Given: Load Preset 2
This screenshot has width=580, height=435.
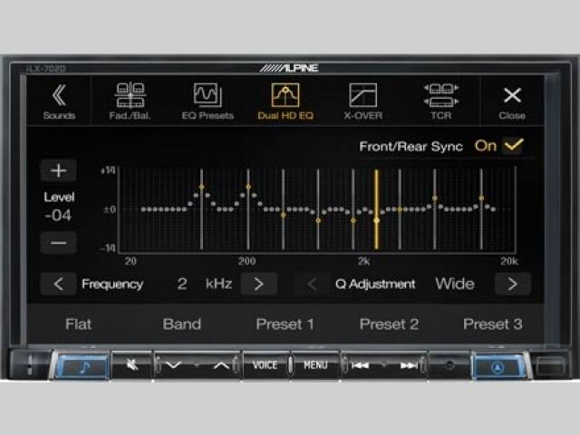Looking at the screenshot, I should [389, 324].
